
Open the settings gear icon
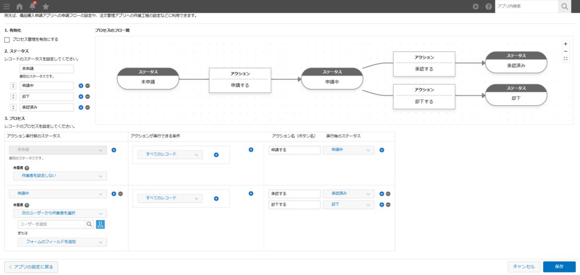pyautogui.click(x=475, y=6)
